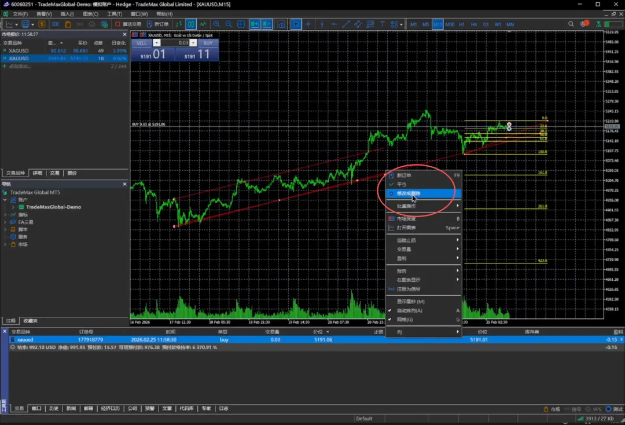625x425 pixels.
Task: Open the lot size dropdown next to SELL
Action: pyautogui.click(x=157, y=43)
